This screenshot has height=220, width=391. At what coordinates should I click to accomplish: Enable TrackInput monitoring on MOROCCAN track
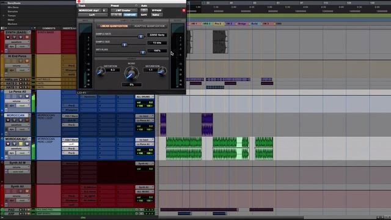pos(14,120)
